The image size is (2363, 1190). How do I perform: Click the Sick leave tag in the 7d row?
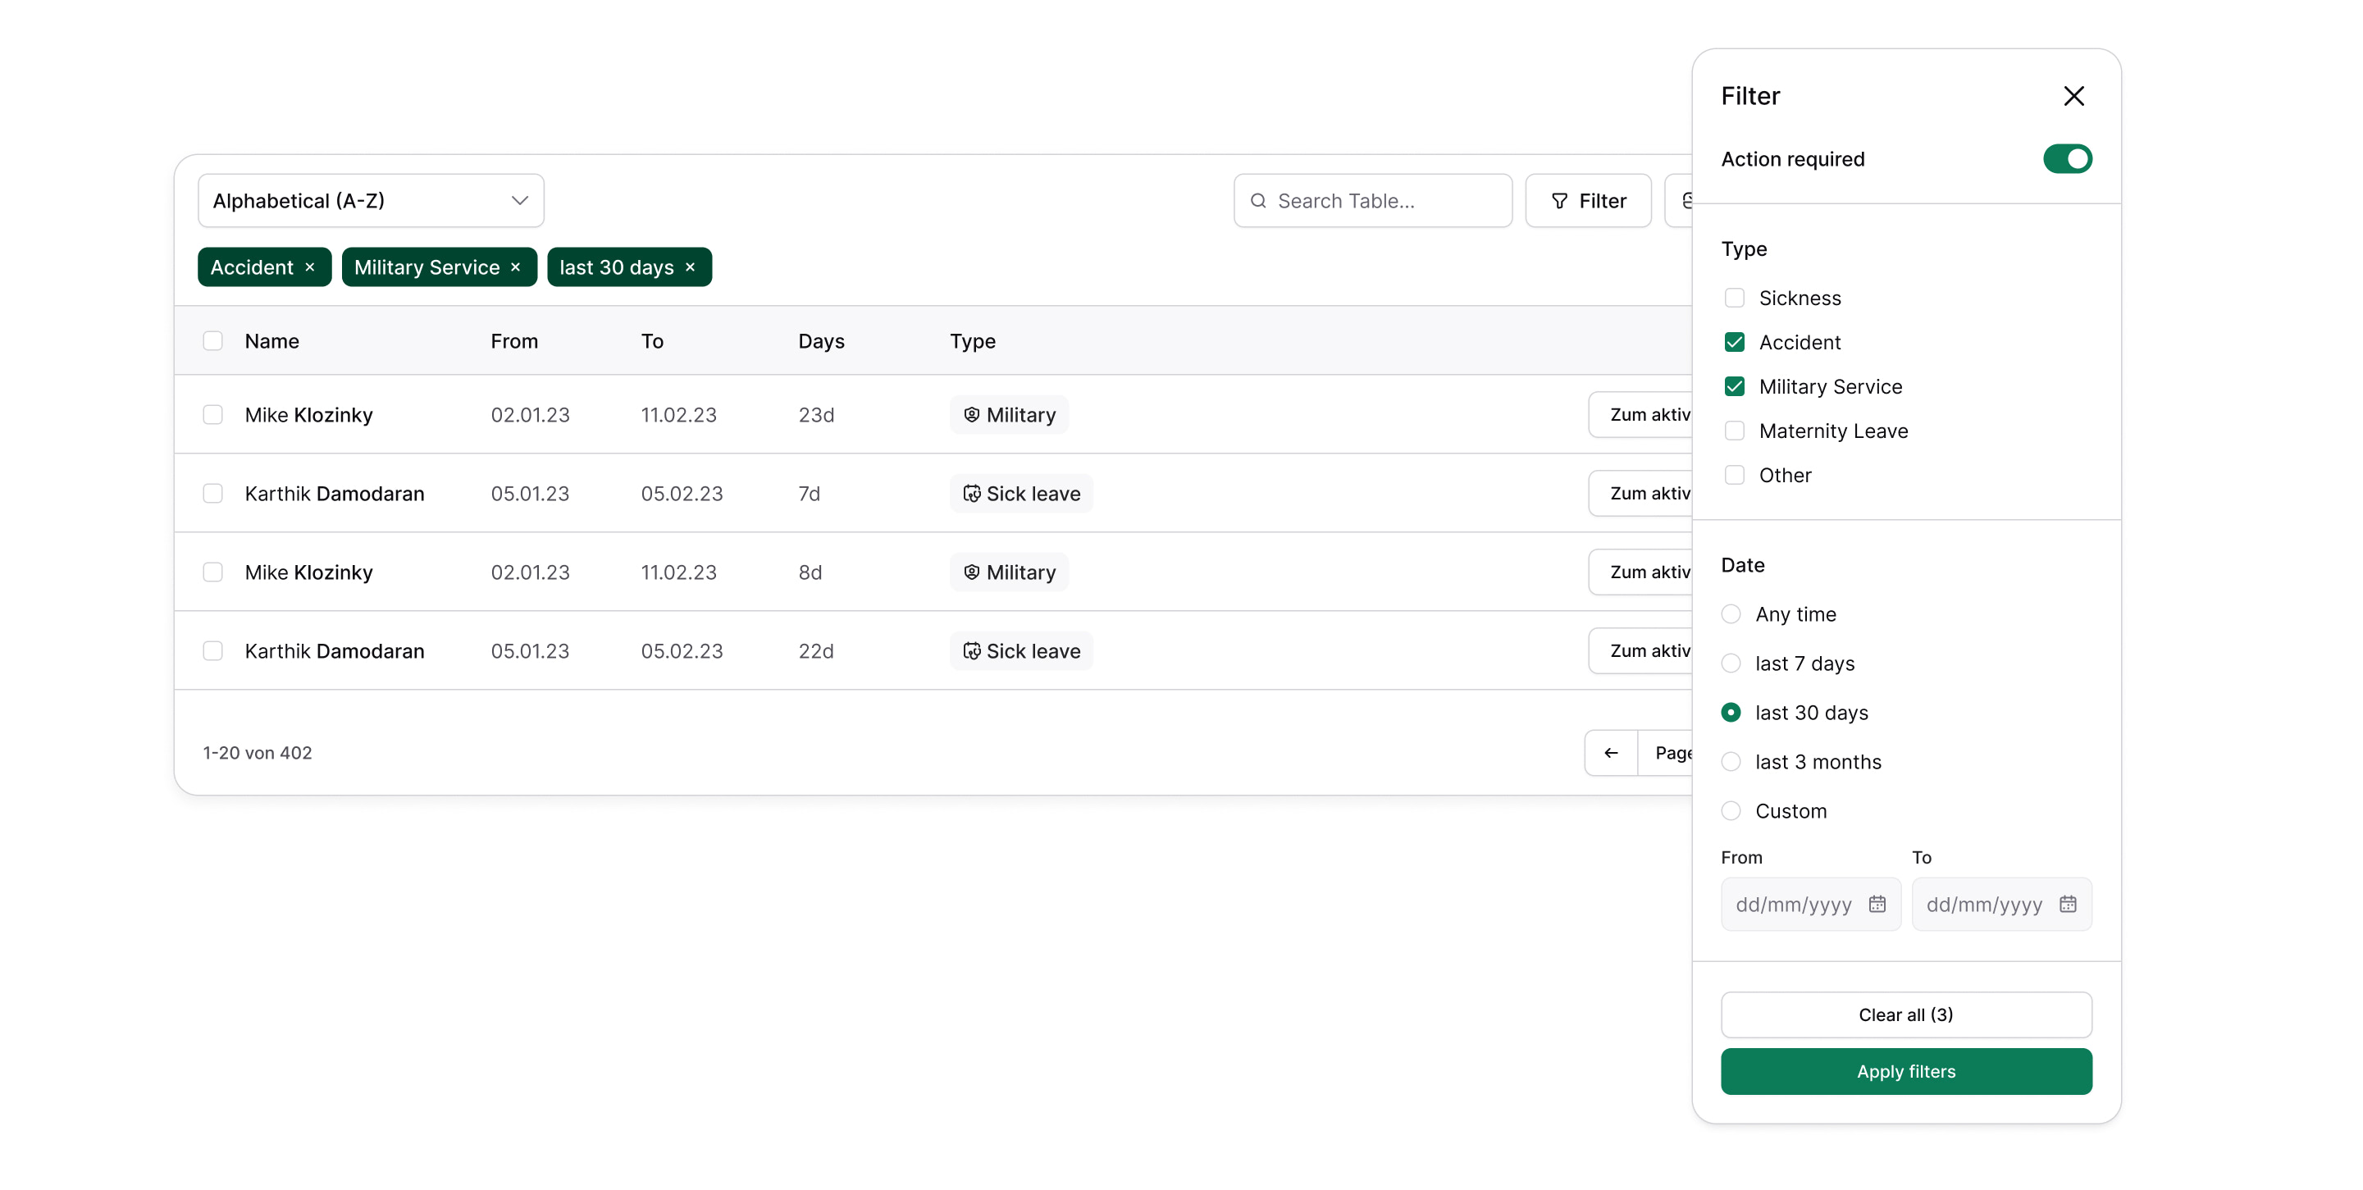click(1021, 494)
